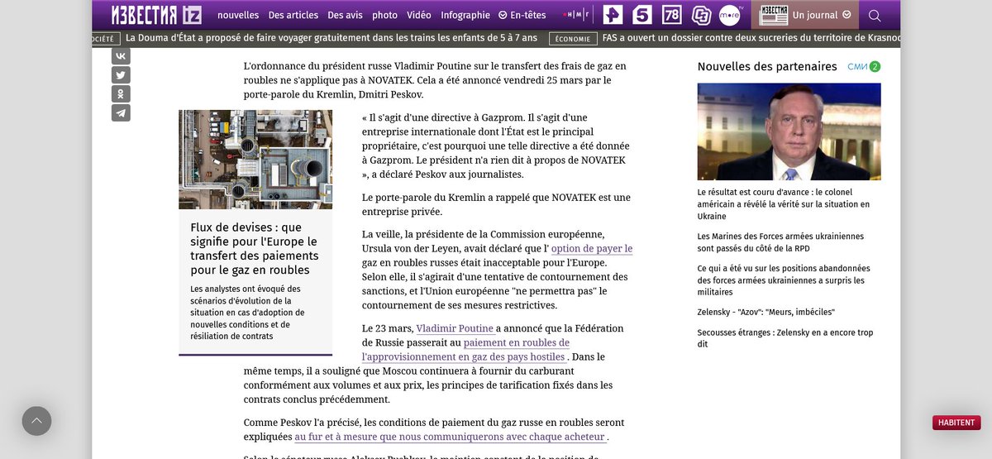Open the FAS sucreries dossier headline

click(751, 38)
